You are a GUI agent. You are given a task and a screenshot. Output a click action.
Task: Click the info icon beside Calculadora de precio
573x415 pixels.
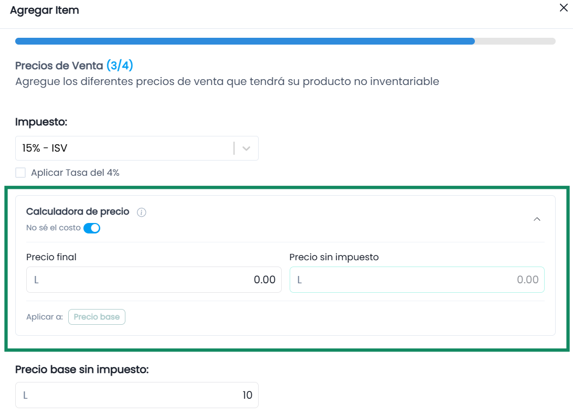[142, 212]
